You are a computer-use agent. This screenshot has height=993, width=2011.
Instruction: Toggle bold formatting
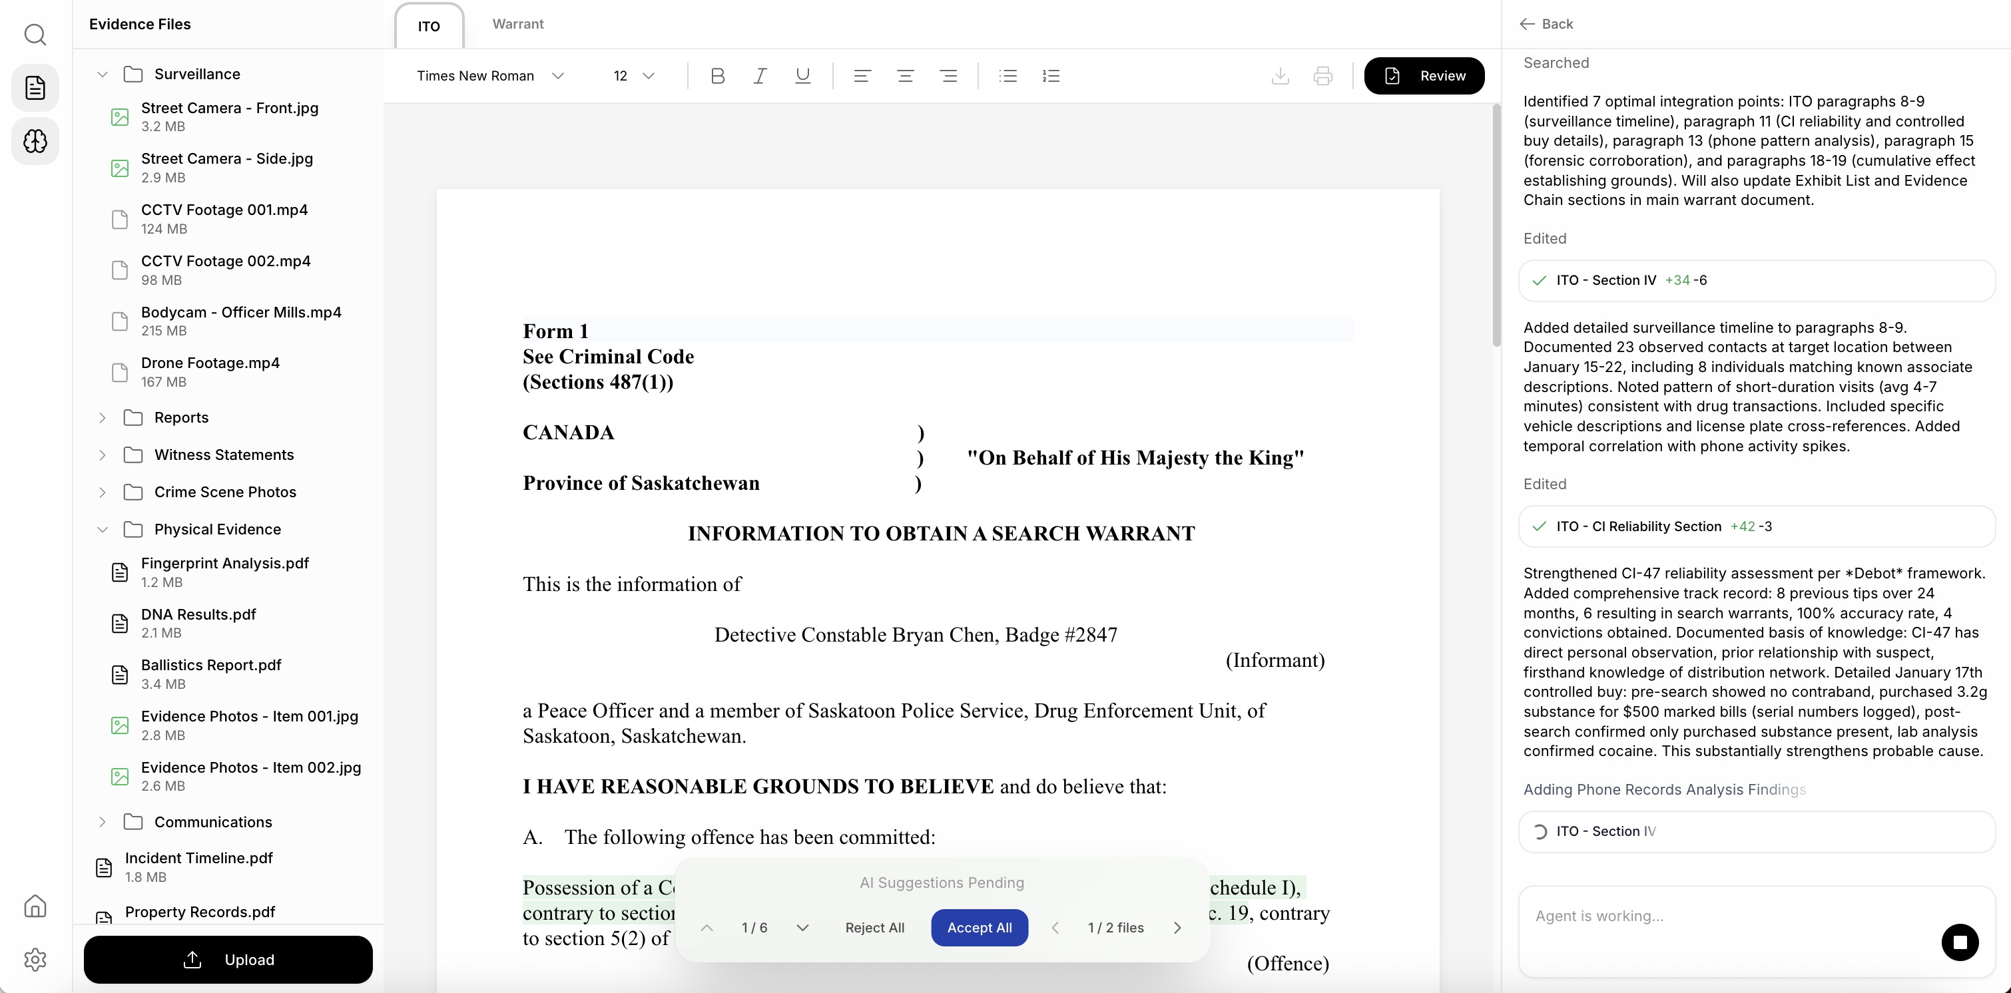(x=717, y=76)
